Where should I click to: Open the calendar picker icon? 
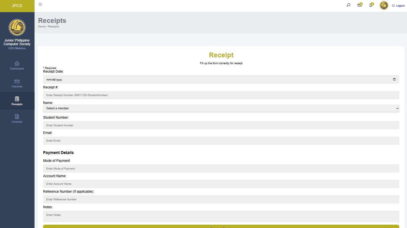click(394, 79)
